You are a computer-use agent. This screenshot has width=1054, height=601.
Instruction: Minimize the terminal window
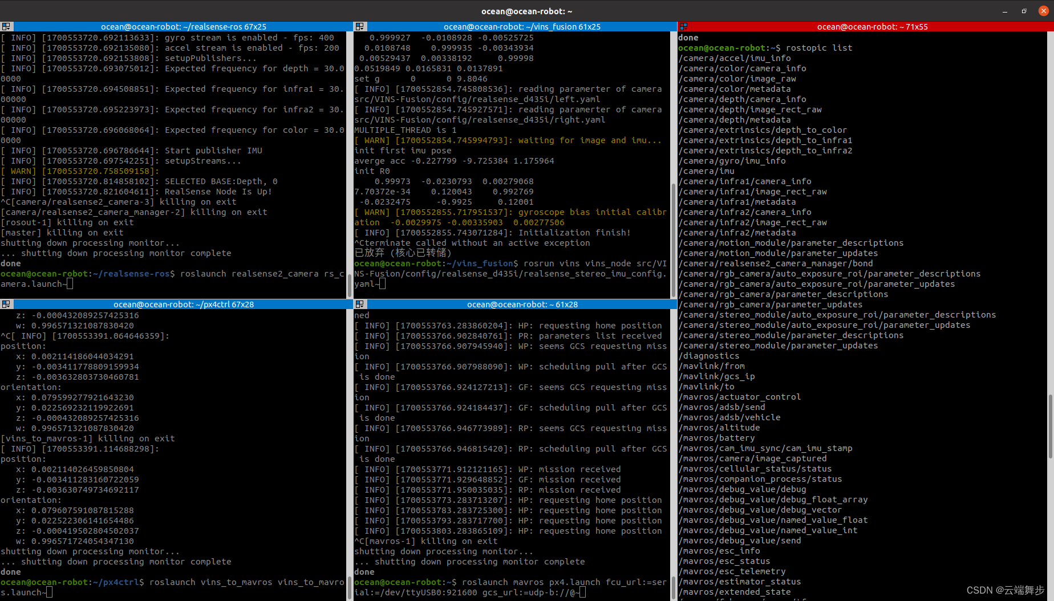1005,11
